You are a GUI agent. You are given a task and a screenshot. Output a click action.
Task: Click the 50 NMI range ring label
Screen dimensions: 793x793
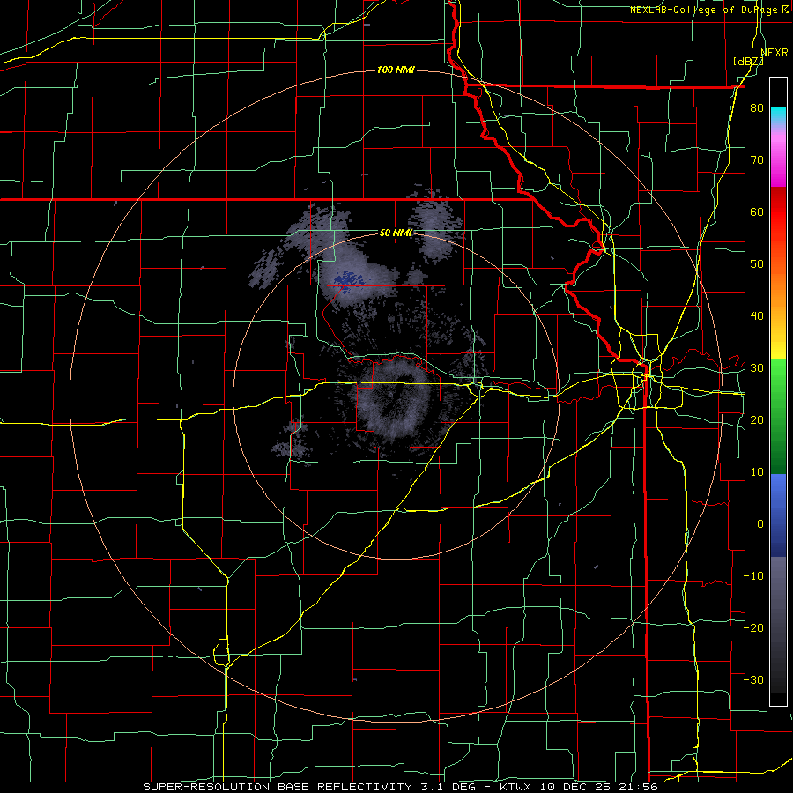[x=396, y=233]
